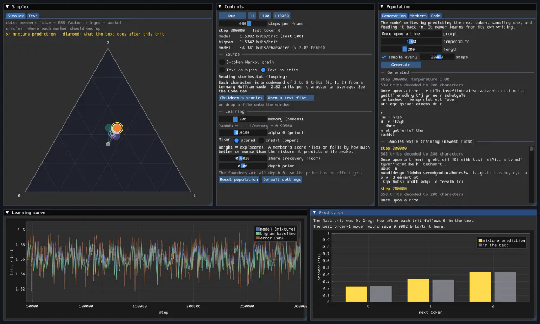Select the credit (paper) mixer option

coord(261,140)
